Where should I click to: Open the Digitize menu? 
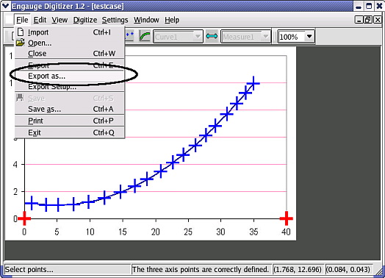click(85, 20)
